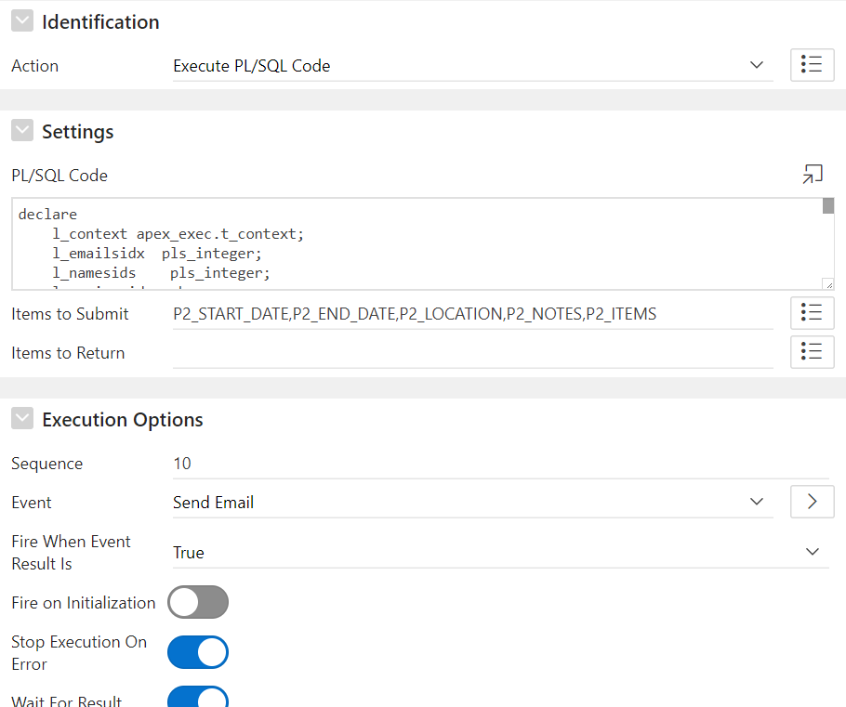Go to Send Email event arrow button
846x707 pixels.
[x=812, y=502]
